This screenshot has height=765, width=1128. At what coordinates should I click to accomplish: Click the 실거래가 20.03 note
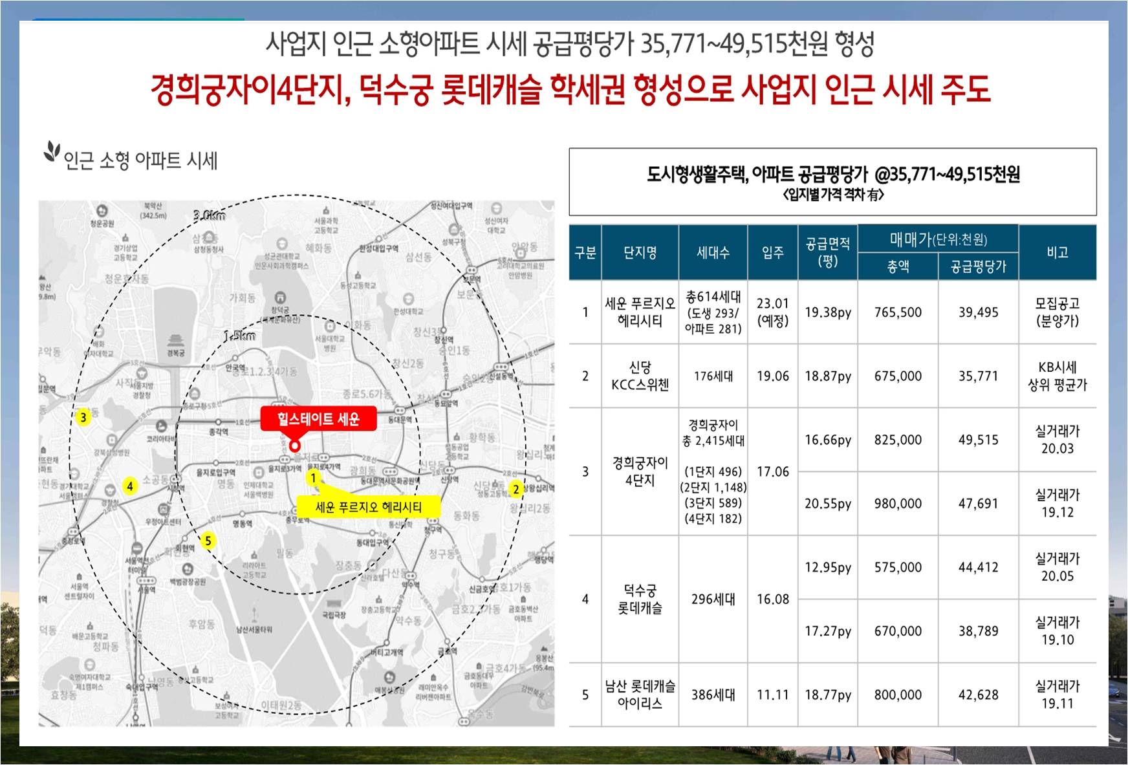1057,440
